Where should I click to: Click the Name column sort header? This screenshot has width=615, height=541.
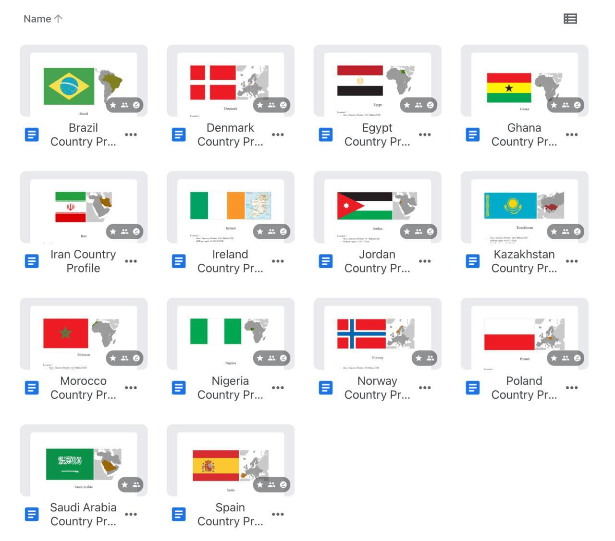click(37, 19)
